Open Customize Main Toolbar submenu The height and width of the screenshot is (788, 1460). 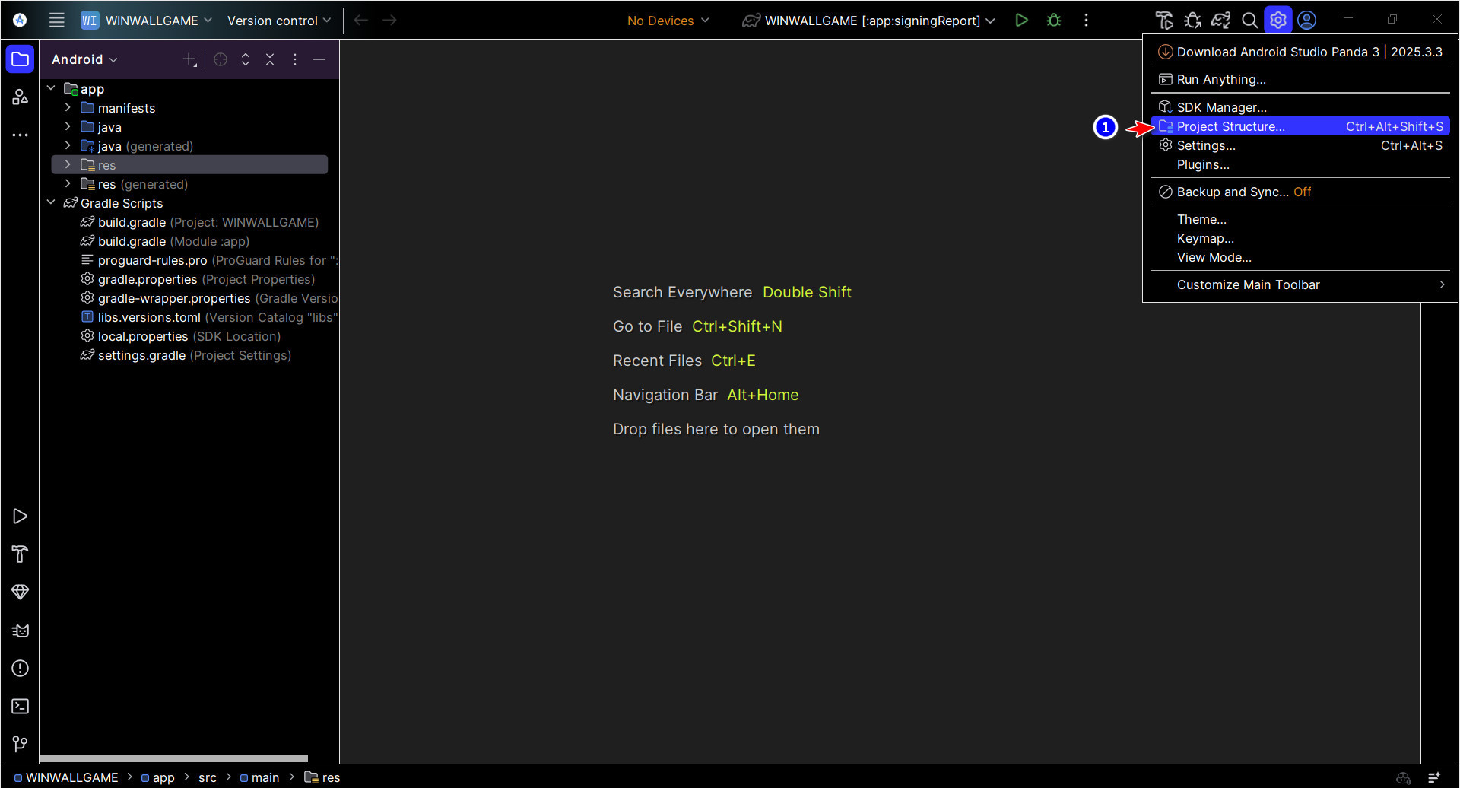(x=1249, y=284)
